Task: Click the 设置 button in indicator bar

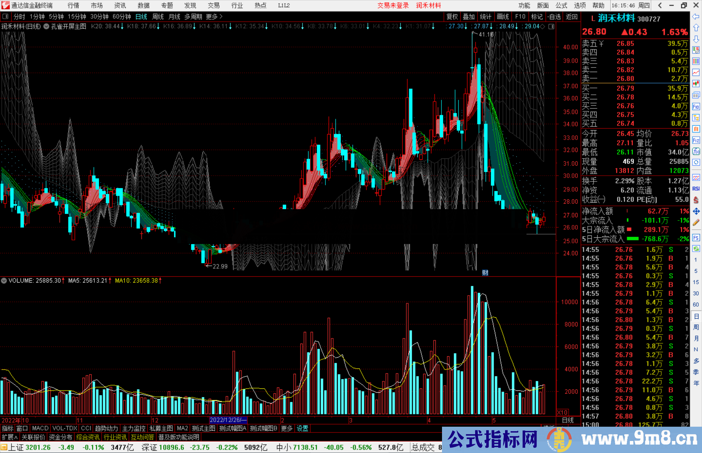Action: tap(302, 428)
